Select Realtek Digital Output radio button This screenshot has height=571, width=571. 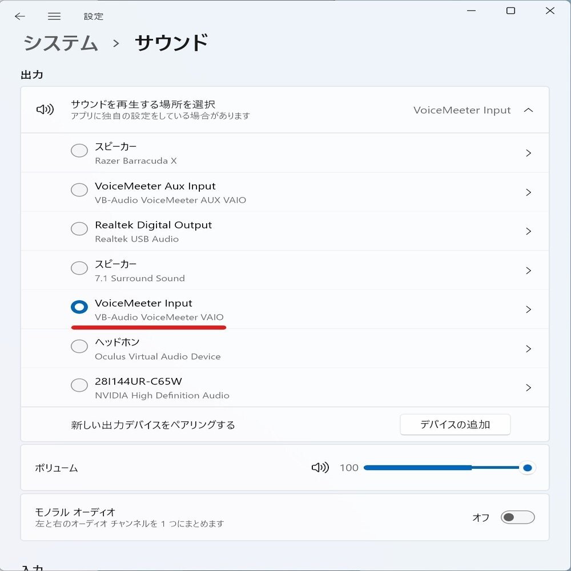tap(79, 229)
